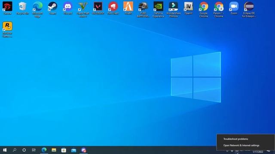
Task: Open File Explorer from the taskbar
Action: click(54, 150)
